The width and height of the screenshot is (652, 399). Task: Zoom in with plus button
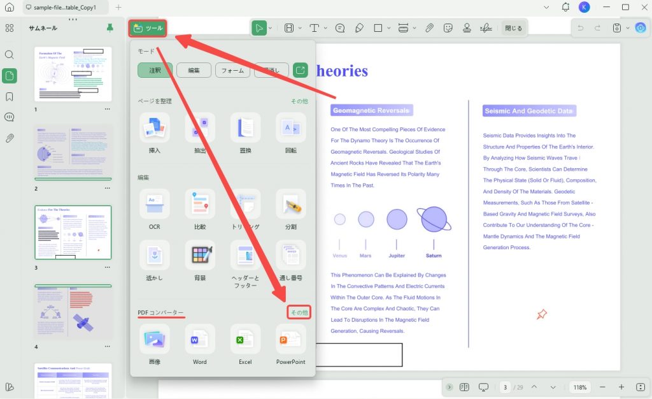pyautogui.click(x=621, y=387)
